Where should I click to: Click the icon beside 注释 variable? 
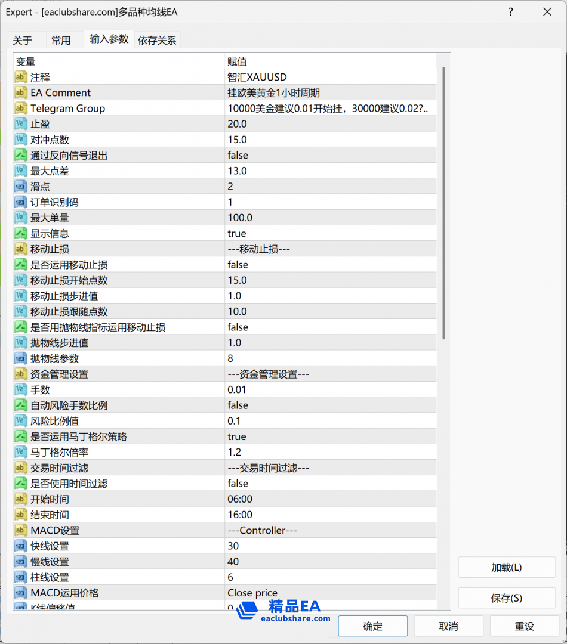tap(21, 77)
